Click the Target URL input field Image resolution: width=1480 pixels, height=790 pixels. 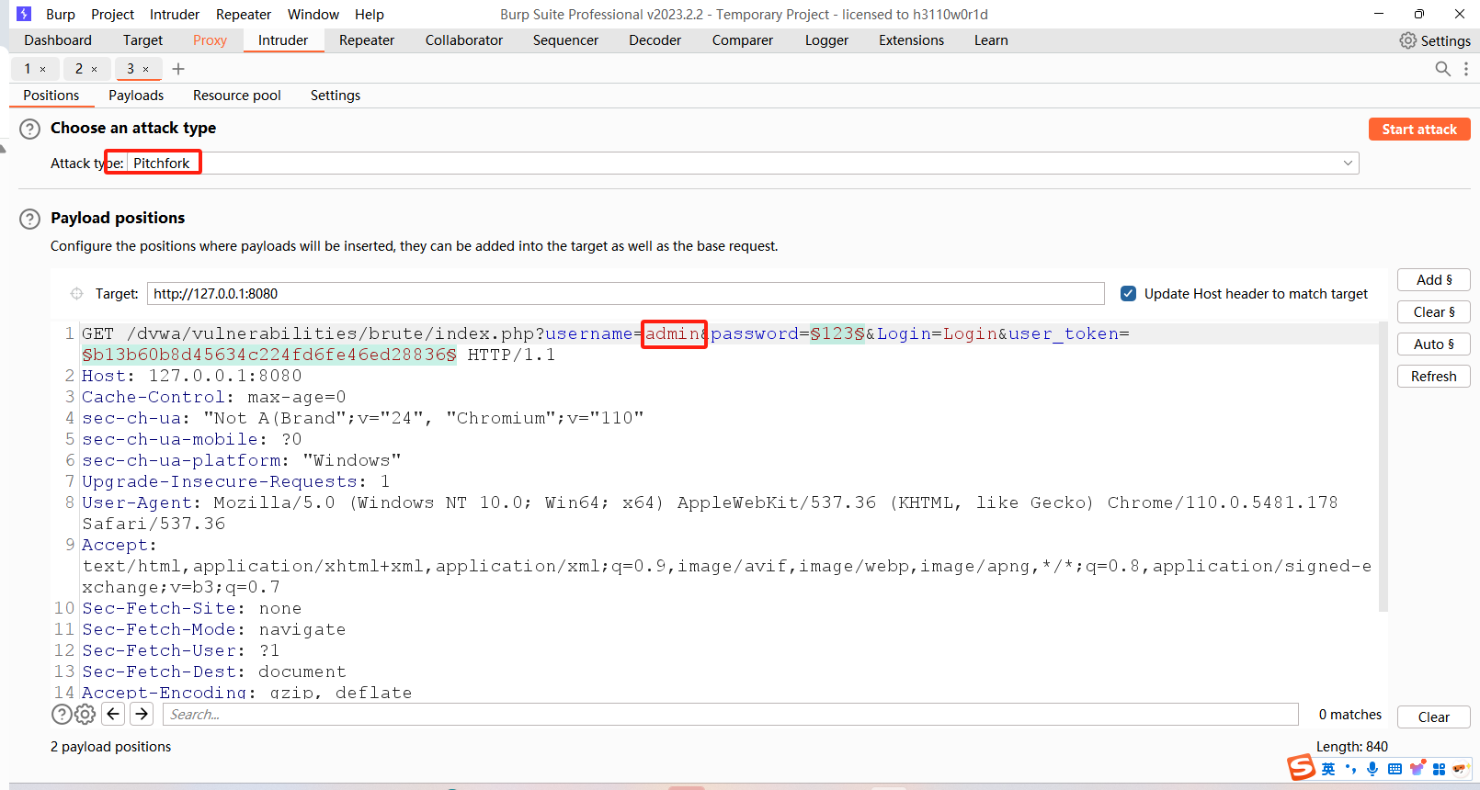(626, 294)
